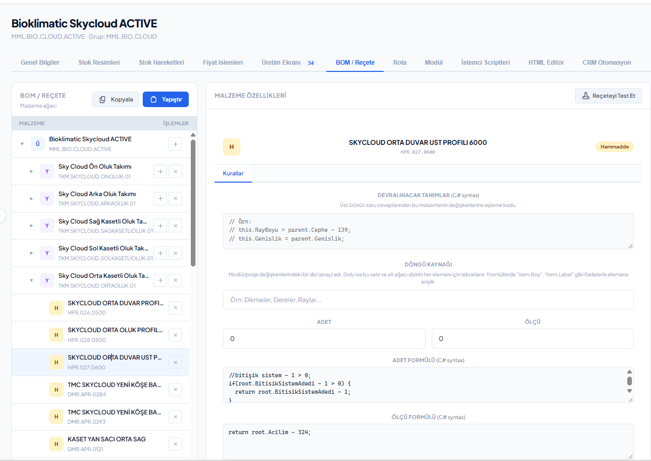Add a child under Bioklimatic Skycloud ACTIVE root
Image resolution: width=651 pixels, height=461 pixels.
tap(175, 144)
